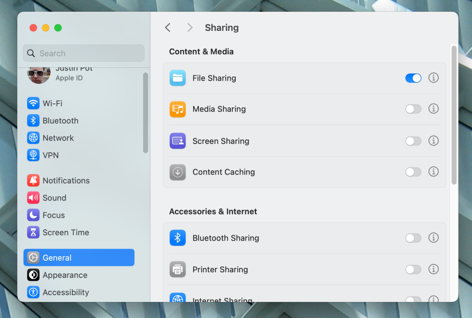
Task: Select the Notifications bell icon
Action: pyautogui.click(x=33, y=181)
